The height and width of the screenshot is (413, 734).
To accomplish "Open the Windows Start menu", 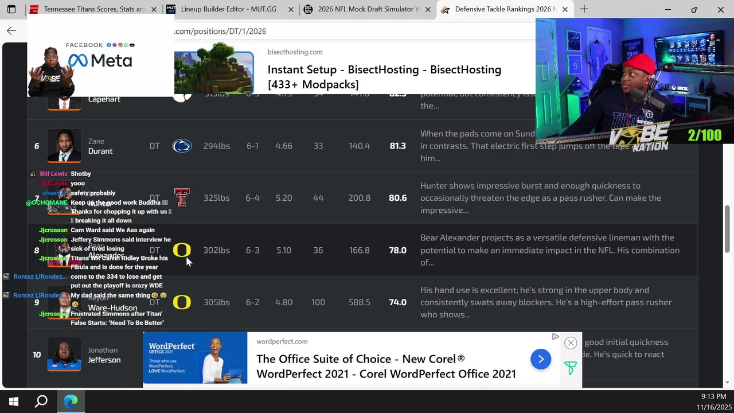I will coord(14,402).
